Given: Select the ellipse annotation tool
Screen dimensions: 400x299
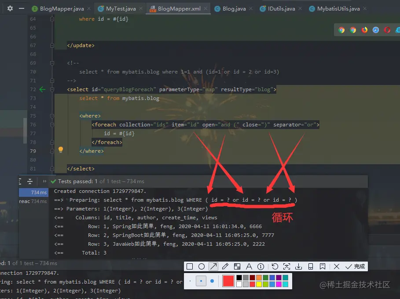Looking at the screenshot, I should click(x=201, y=266).
